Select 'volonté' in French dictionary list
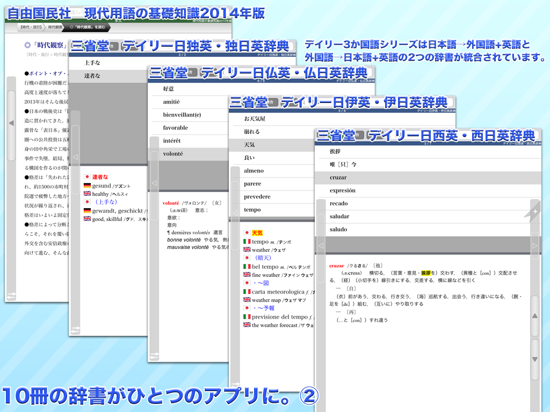This screenshot has width=550, height=412. (189, 154)
